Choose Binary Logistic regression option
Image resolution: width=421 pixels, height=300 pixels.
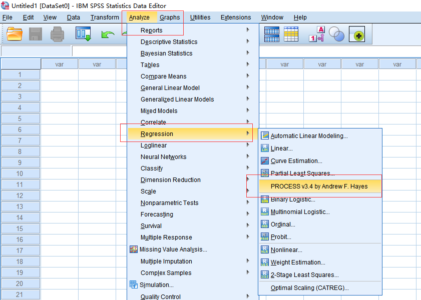coord(293,199)
